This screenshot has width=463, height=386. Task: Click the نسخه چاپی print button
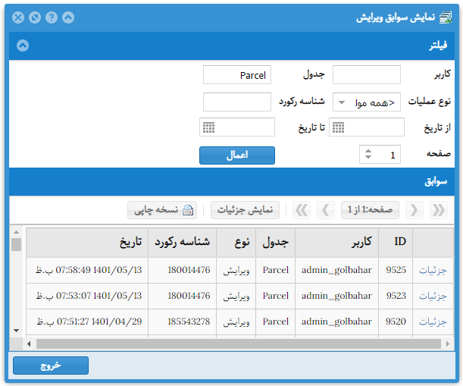[162, 210]
